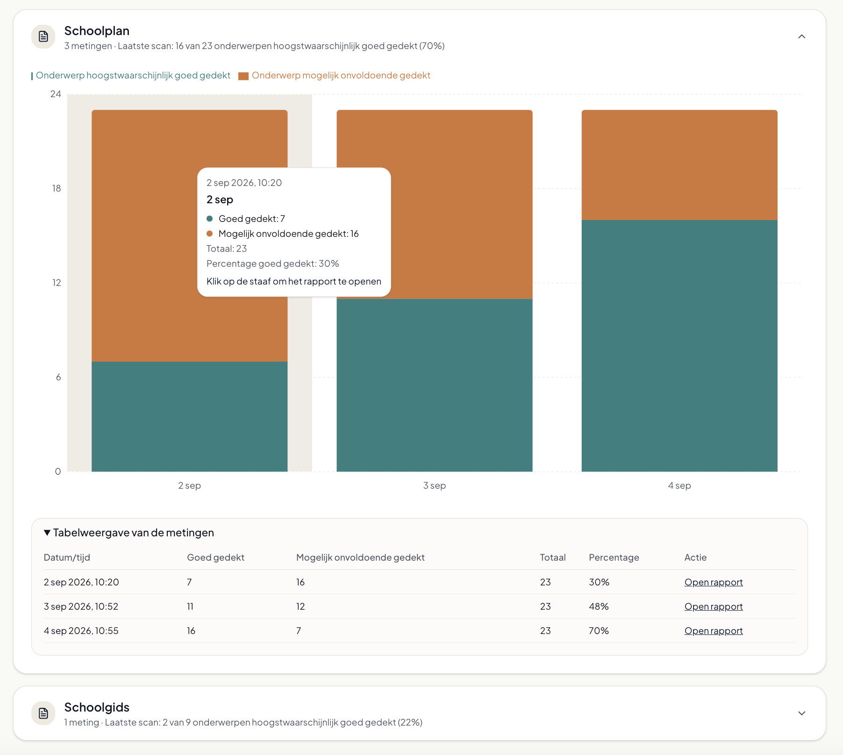Image resolution: width=843 pixels, height=755 pixels.
Task: Click the Schoolgids '1 meting' summary subtitle
Action: pos(243,722)
